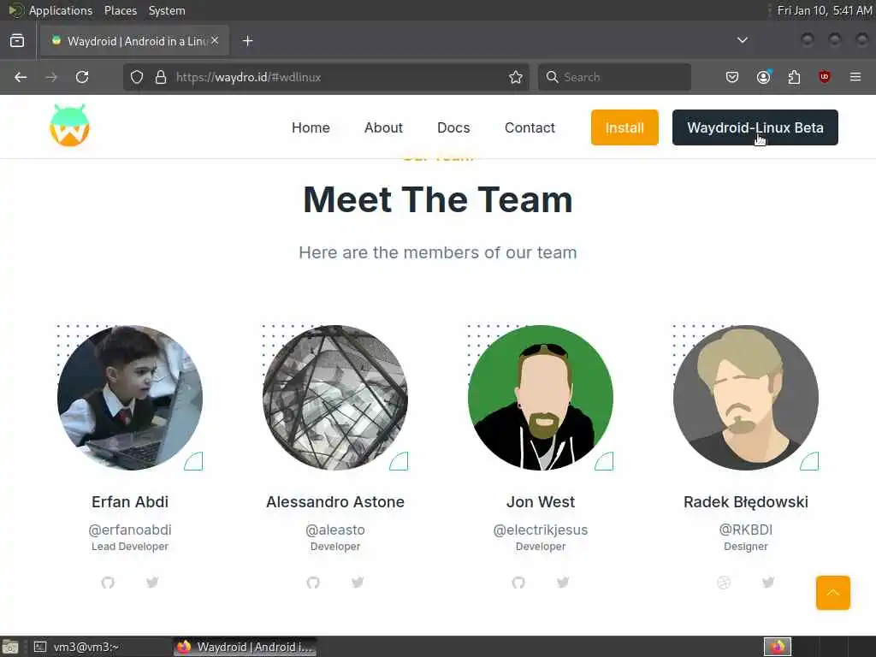Open the About nav link
Viewport: 876px width, 657px height.
[383, 128]
